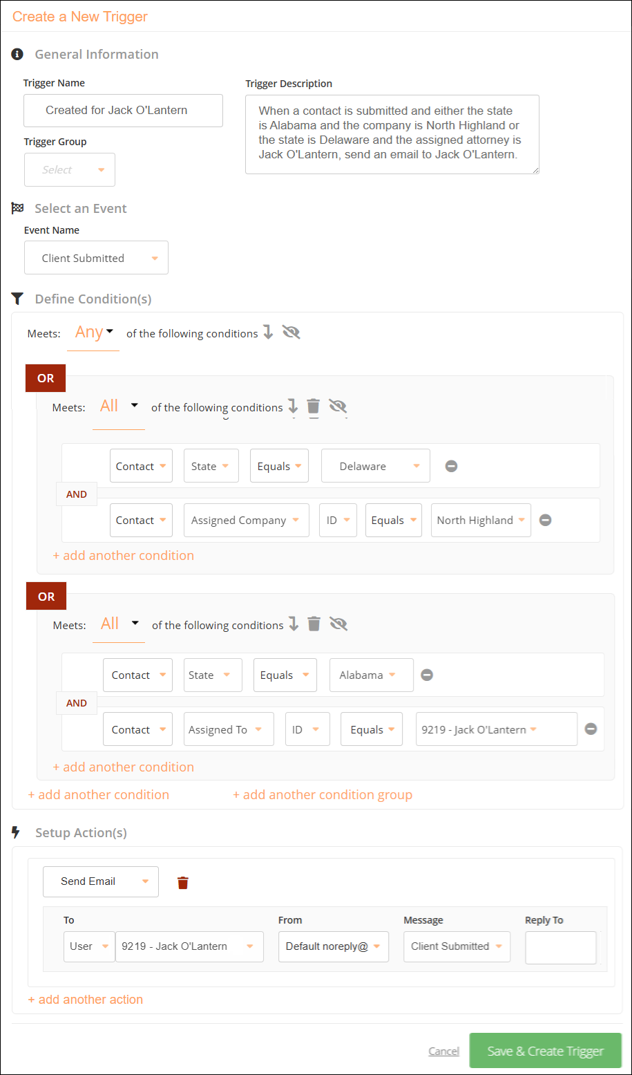Viewport: 632px width, 1075px height.
Task: Open the From Default noreply@ dropdown
Action: 334,946
